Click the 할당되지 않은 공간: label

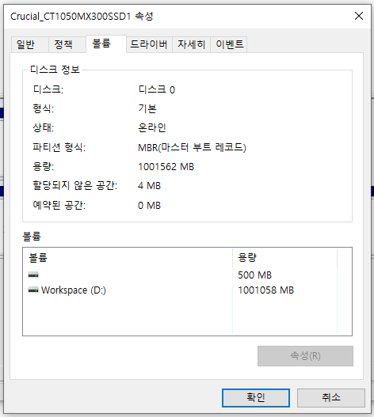(74, 185)
